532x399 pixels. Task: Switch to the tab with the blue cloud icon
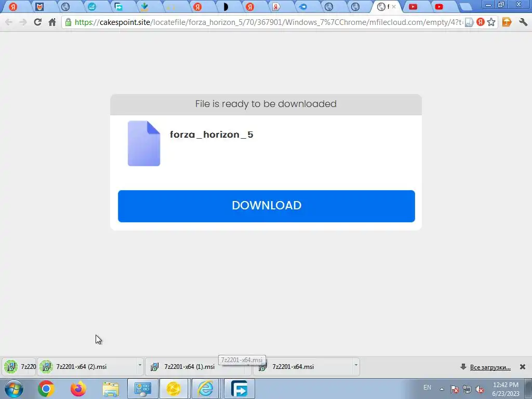click(303, 6)
